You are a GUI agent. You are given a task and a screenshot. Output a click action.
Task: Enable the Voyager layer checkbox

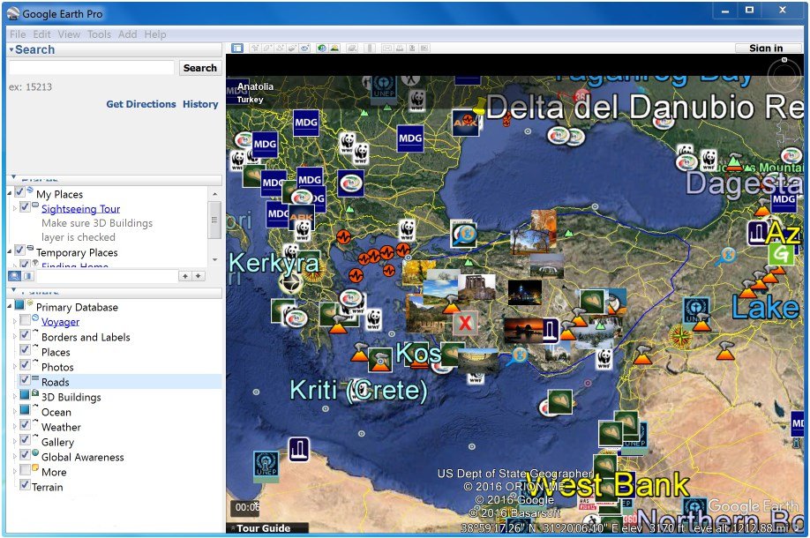tap(26, 322)
